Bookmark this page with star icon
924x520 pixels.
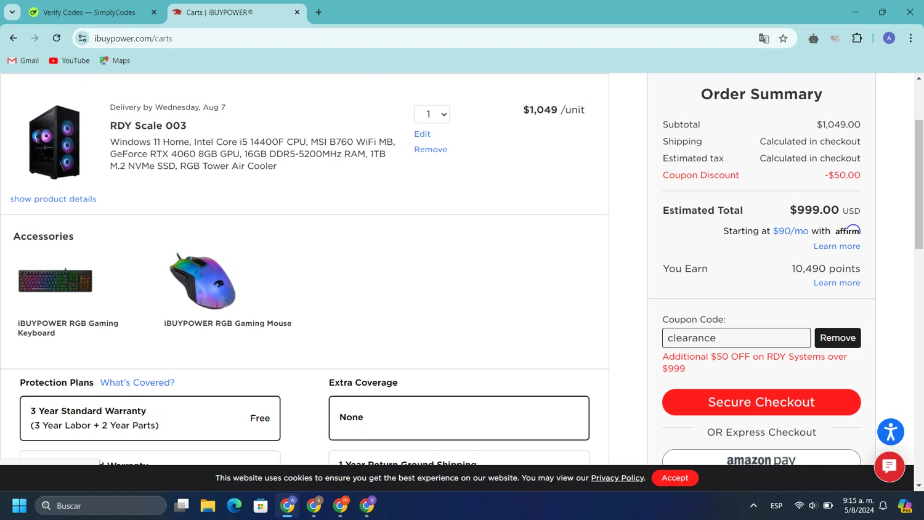784,38
